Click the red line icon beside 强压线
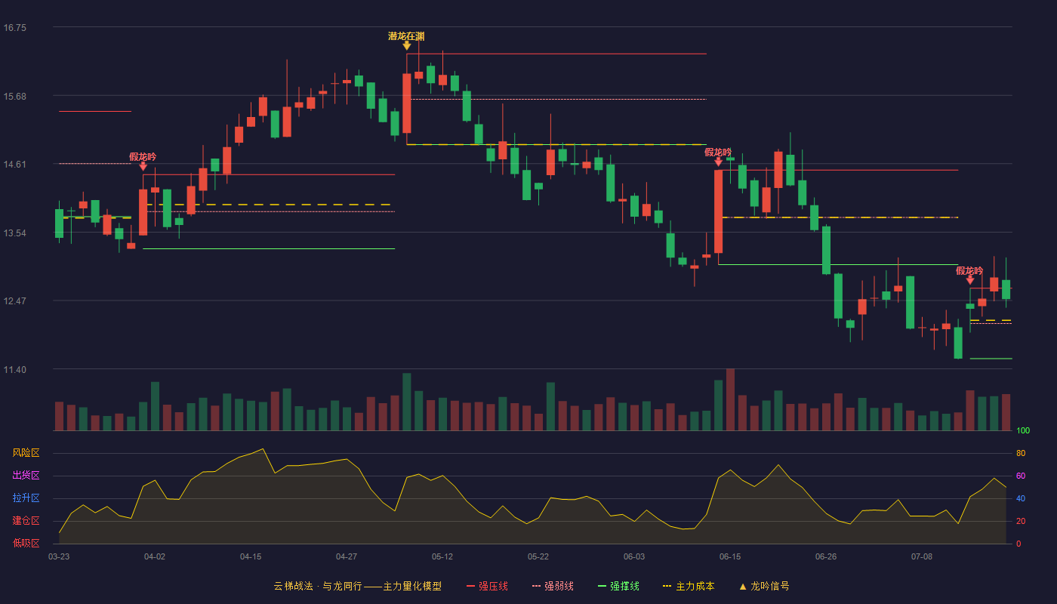 pos(470,587)
